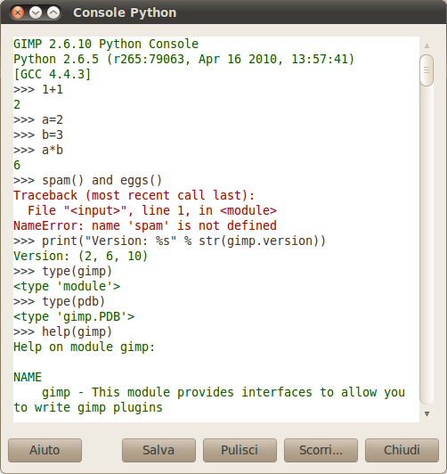Click the '>>> 1+1' input line

tap(38, 89)
